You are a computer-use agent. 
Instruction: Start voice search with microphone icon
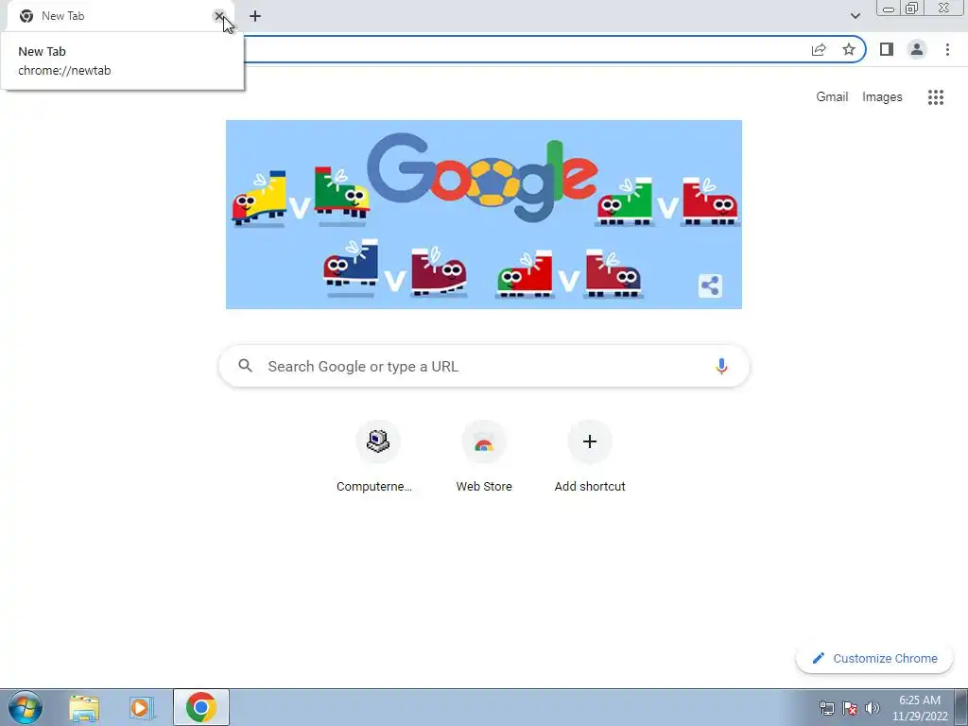(x=720, y=366)
